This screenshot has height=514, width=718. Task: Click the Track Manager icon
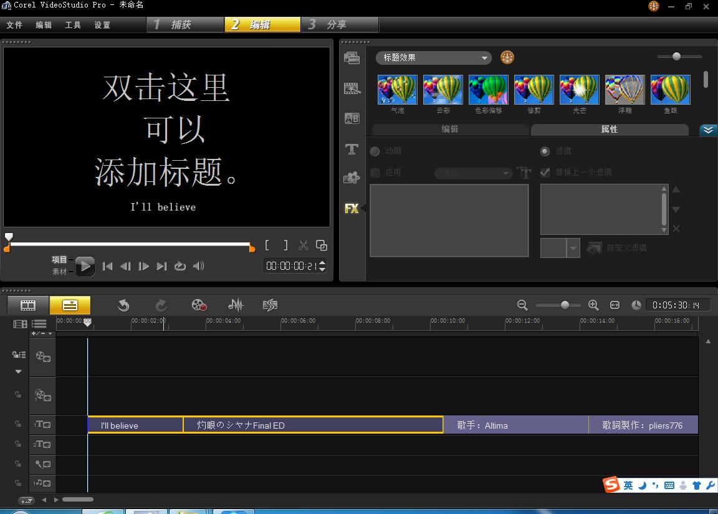coord(19,323)
